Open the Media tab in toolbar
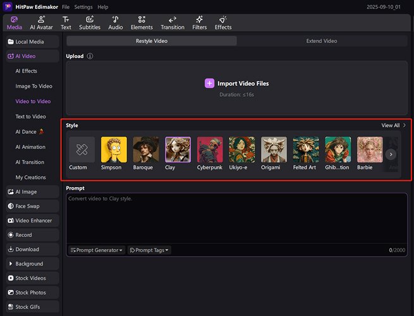The image size is (414, 316). coord(15,23)
